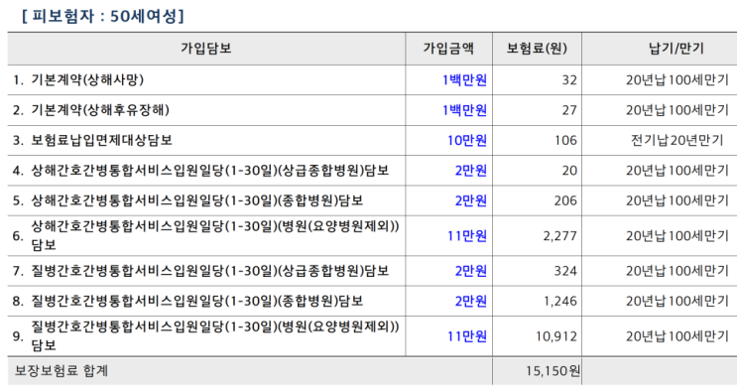Select the '납기/만기' column header
The image size is (737, 389).
[676, 48]
